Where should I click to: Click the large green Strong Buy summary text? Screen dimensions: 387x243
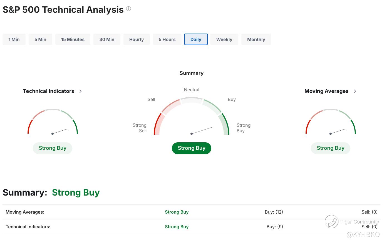pos(76,193)
